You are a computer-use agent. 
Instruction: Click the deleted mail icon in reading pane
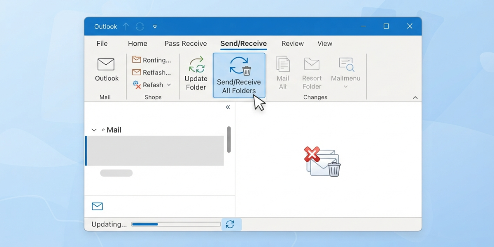(322, 161)
